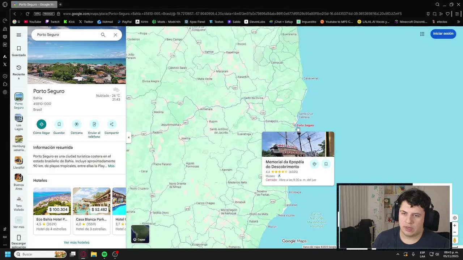Select Porto Seguro in recent list
The width and height of the screenshot is (463, 260).
(x=19, y=101)
